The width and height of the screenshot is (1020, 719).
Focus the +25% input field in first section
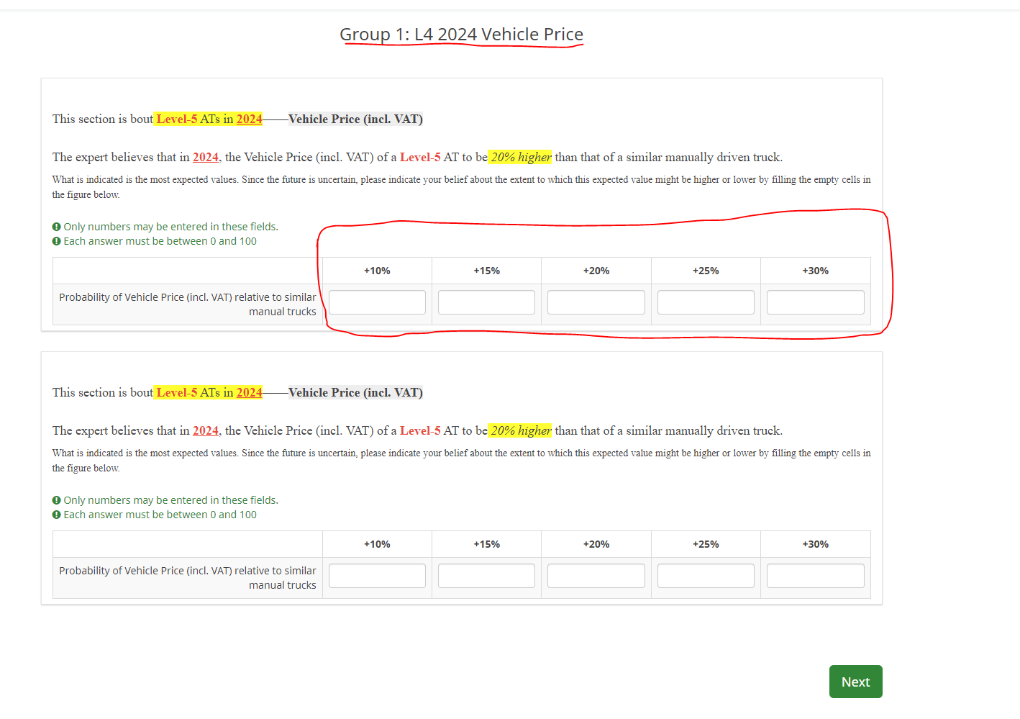pos(706,302)
